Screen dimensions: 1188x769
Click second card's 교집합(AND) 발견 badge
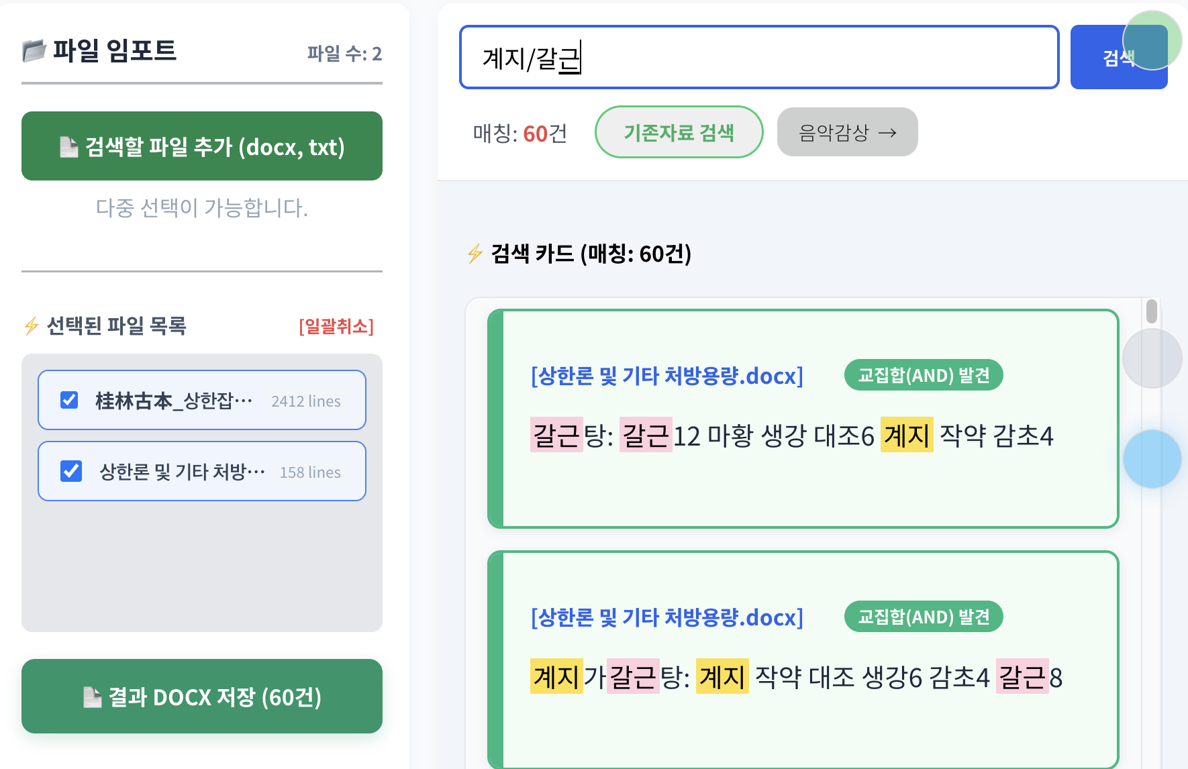[924, 617]
